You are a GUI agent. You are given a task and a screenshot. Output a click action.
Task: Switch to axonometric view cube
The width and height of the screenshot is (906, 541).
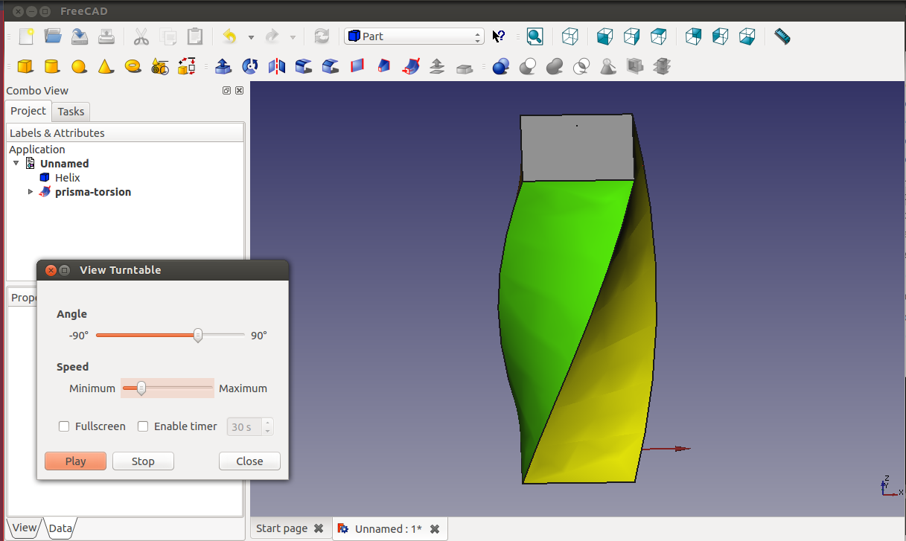tap(570, 36)
